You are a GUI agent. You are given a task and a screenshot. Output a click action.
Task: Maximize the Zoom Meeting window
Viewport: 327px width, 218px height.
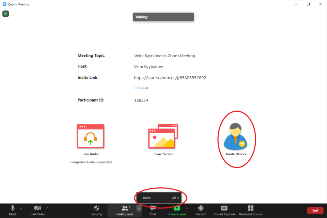(x=308, y=4)
